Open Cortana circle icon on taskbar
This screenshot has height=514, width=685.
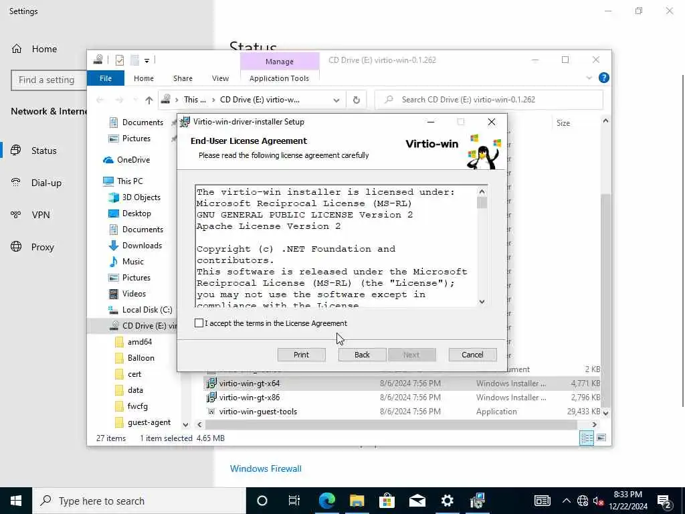click(262, 501)
